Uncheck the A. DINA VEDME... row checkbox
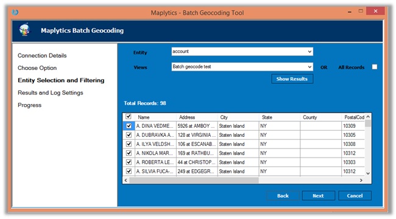This screenshot has width=396, height=219. (x=129, y=126)
